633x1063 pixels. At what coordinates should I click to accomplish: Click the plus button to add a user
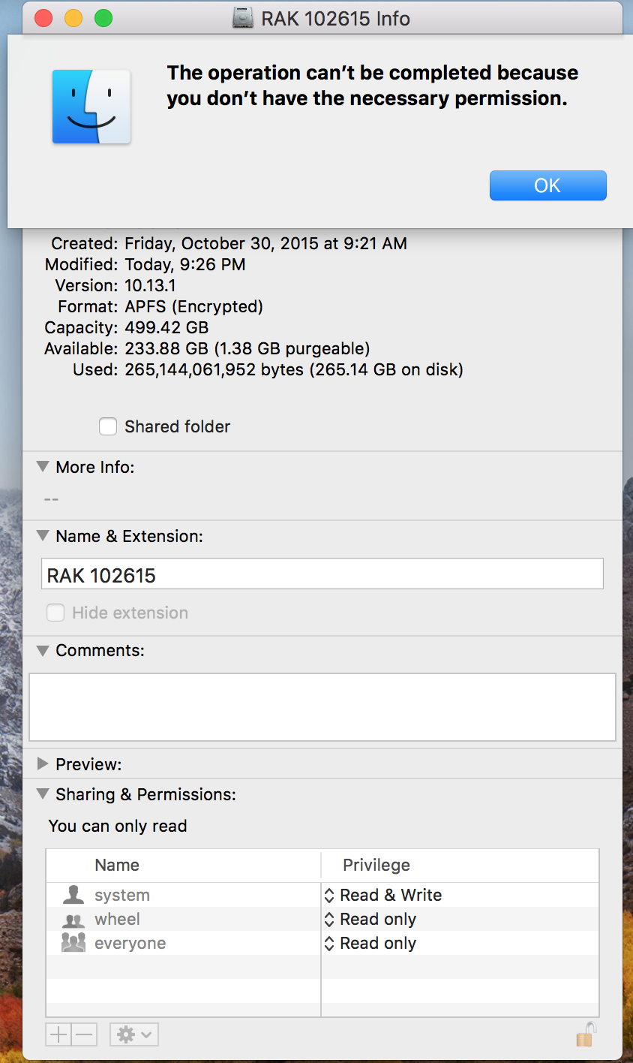tap(58, 1034)
